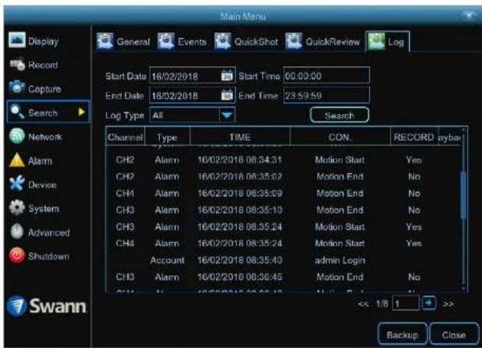Click the Display monitor icon in sidebar

pyautogui.click(x=17, y=40)
